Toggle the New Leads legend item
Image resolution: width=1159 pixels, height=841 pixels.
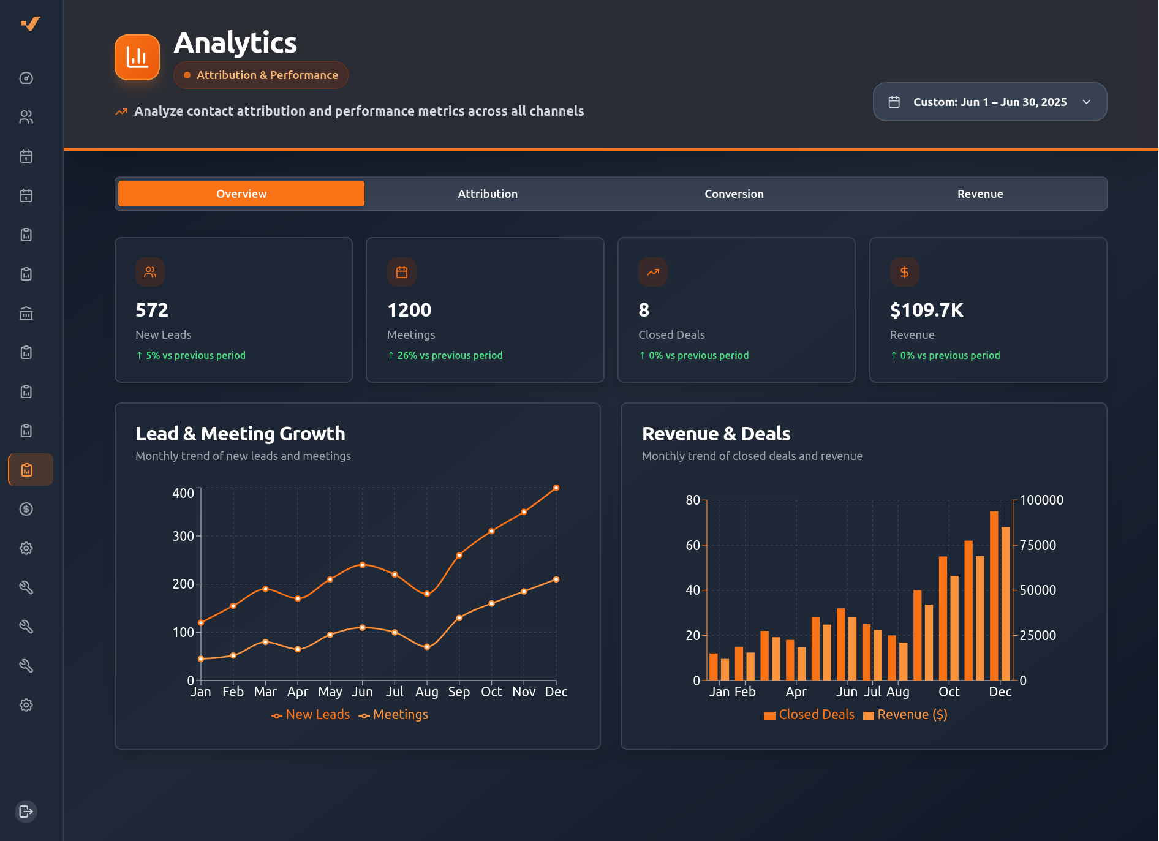pyautogui.click(x=311, y=715)
